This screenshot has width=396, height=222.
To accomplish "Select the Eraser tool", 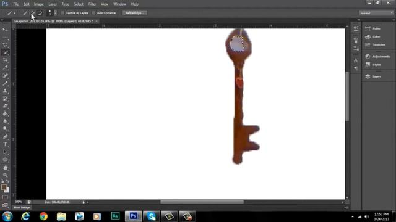I will pos(5,106).
